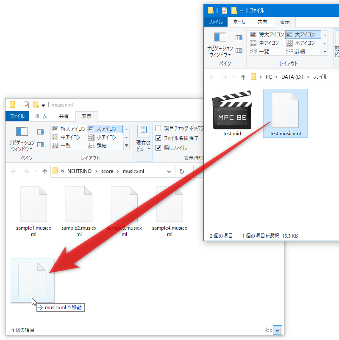Viewport: 339px width, 340px height.
Task: Click the NEUTRINO breadcrumb segment
Action: [x=79, y=171]
